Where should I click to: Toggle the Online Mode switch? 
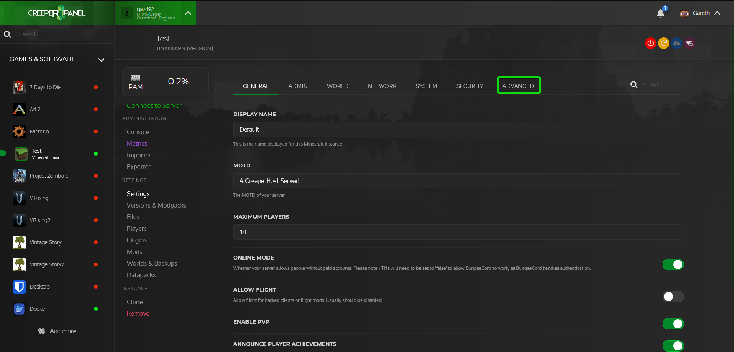tap(673, 264)
